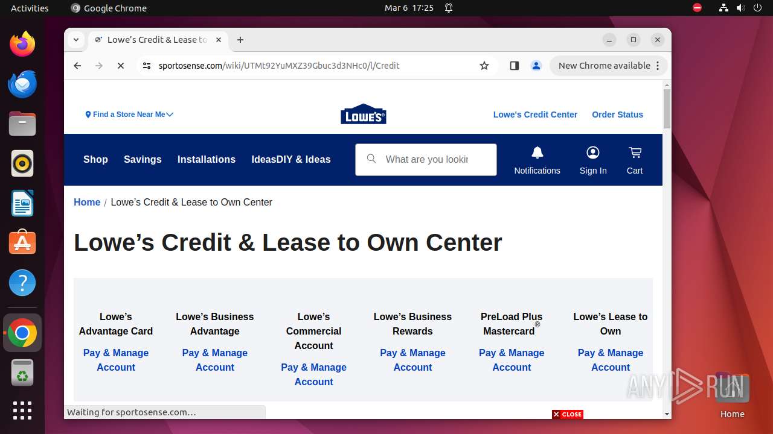Open the Installations menu
Image resolution: width=773 pixels, height=434 pixels.
207,159
